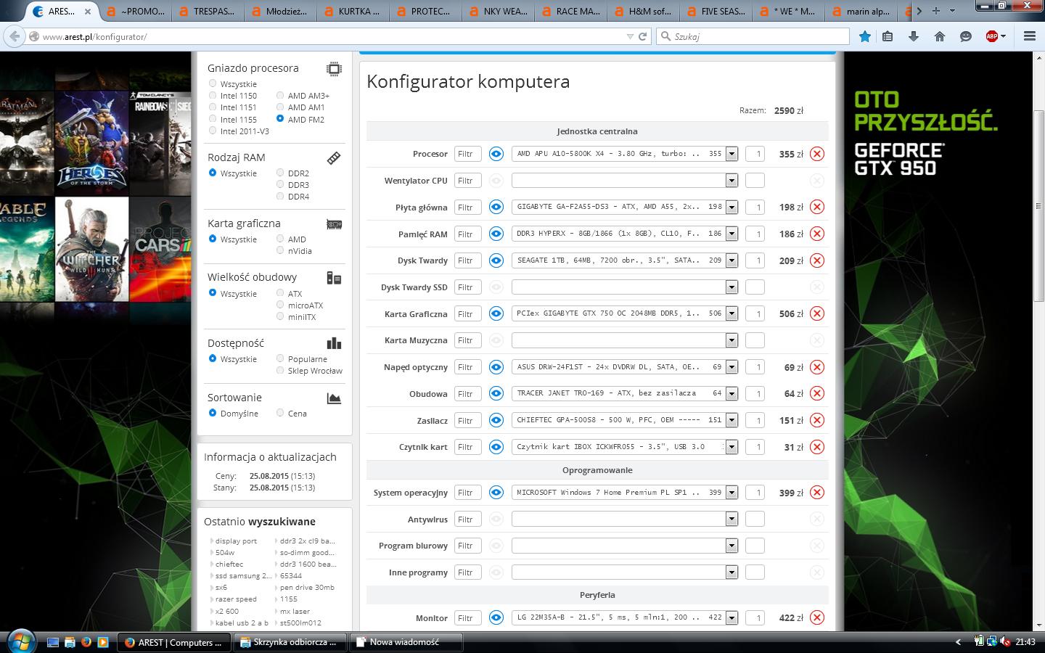Viewport: 1045px width, 653px height.
Task: Open the Procesor dropdown list
Action: (731, 154)
